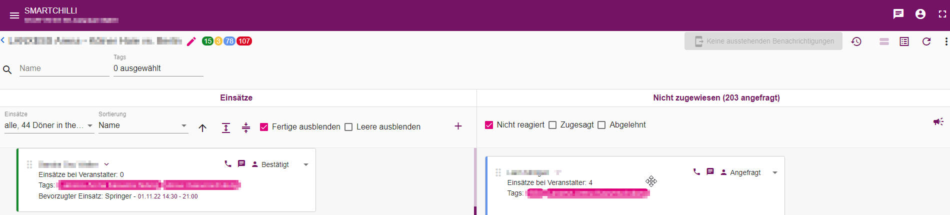Screen dimensions: 950x215
Task: Click Einsätze bei Veranstalter: 4 text
Action: click(549, 182)
